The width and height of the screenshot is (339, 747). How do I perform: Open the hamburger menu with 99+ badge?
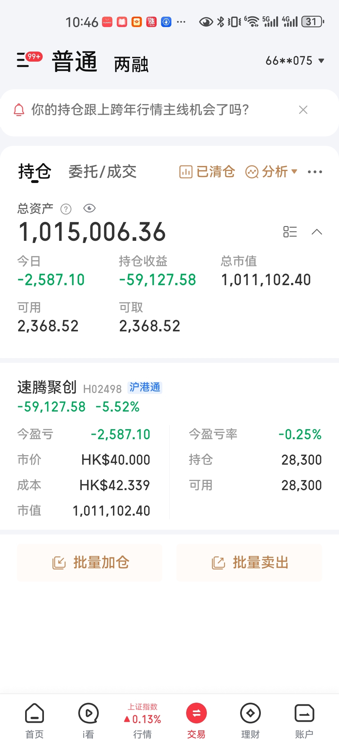point(29,59)
